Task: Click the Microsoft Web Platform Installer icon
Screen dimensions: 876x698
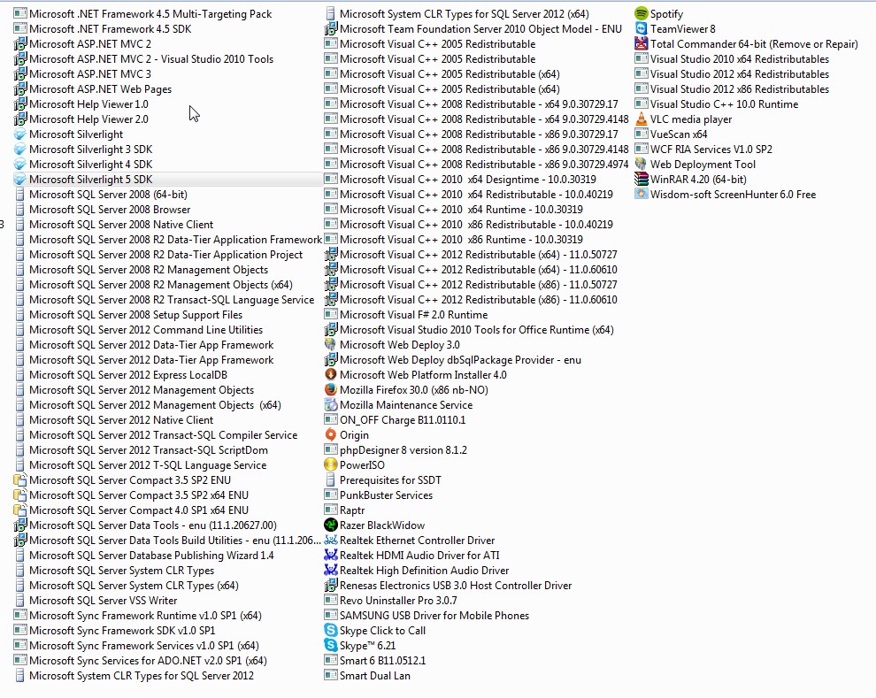Action: (331, 375)
